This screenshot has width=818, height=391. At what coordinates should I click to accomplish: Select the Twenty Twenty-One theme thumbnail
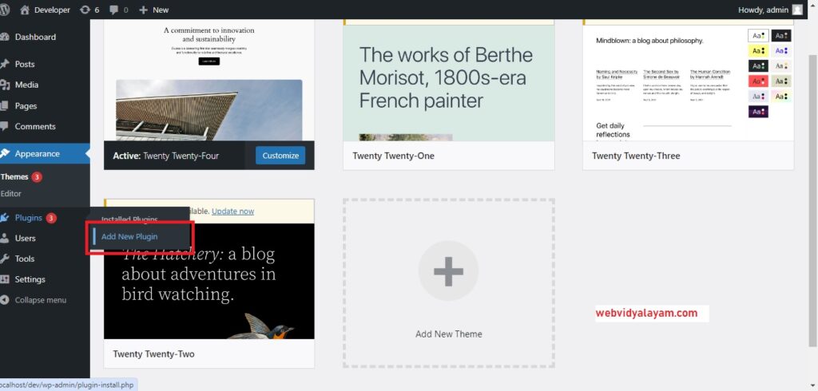click(x=448, y=80)
